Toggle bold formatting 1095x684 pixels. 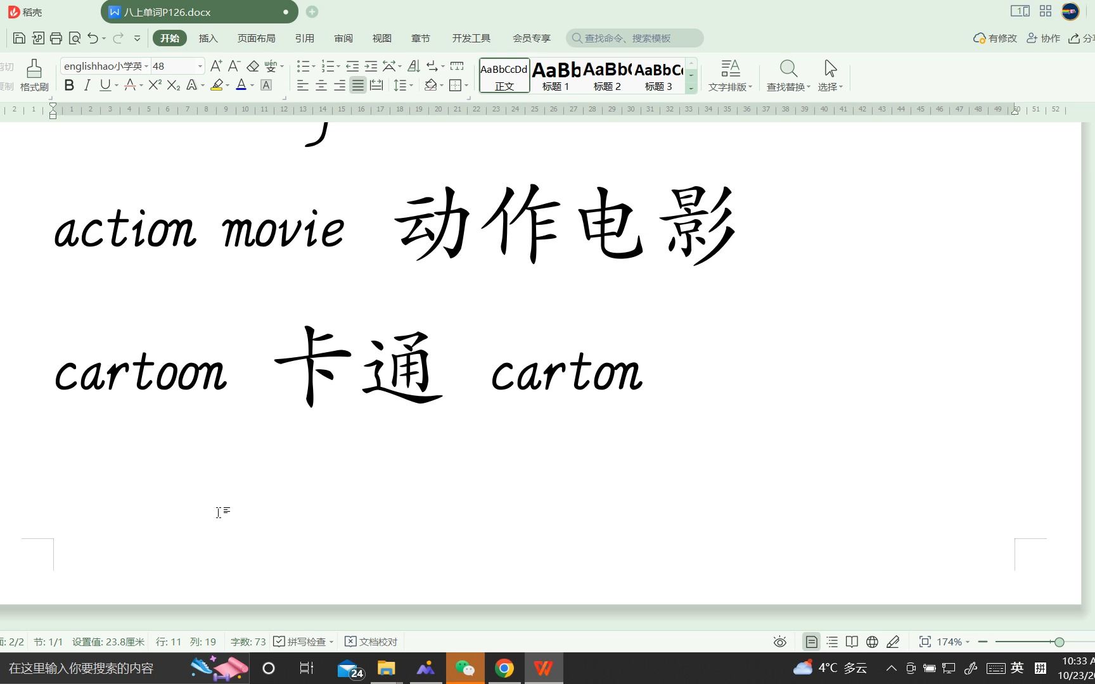[70, 85]
